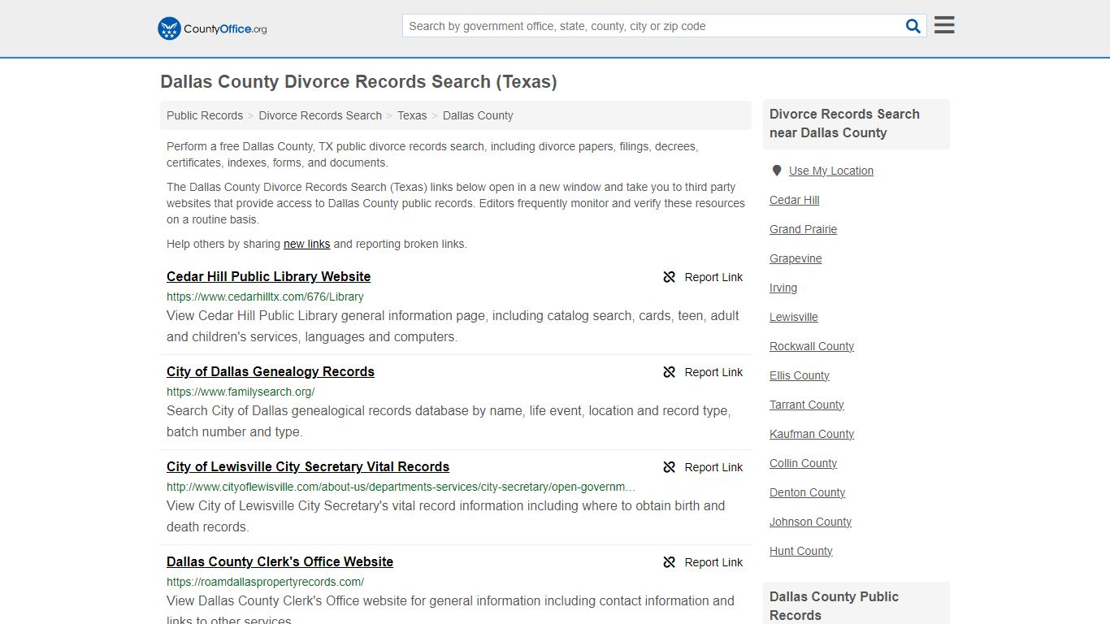
Task: Click the location pin icon beside Use My Location
Action: (x=777, y=171)
